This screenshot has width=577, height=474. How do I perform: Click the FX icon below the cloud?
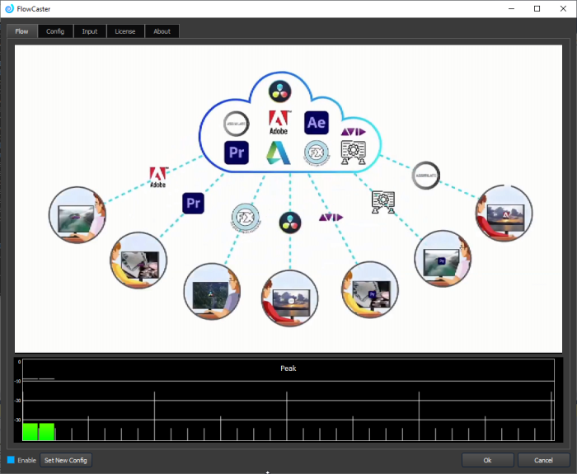tap(246, 218)
